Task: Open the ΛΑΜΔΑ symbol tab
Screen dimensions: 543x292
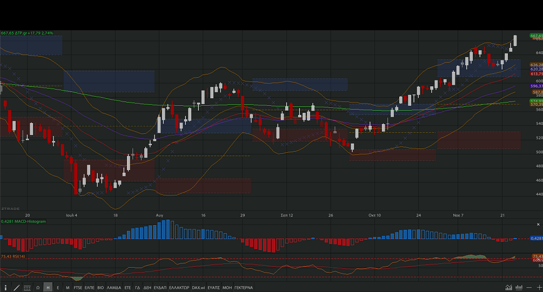Action: coord(114,288)
